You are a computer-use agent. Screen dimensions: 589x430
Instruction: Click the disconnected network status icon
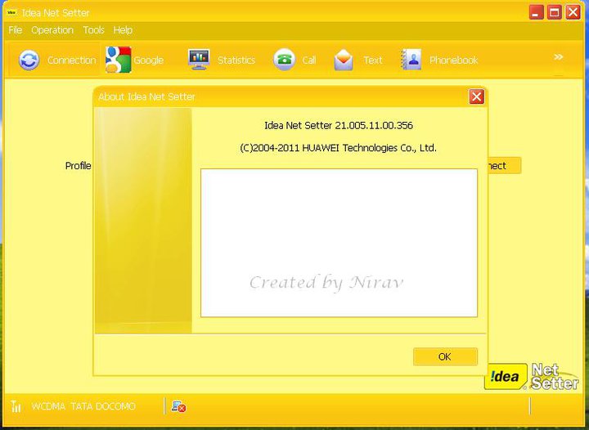tap(178, 406)
